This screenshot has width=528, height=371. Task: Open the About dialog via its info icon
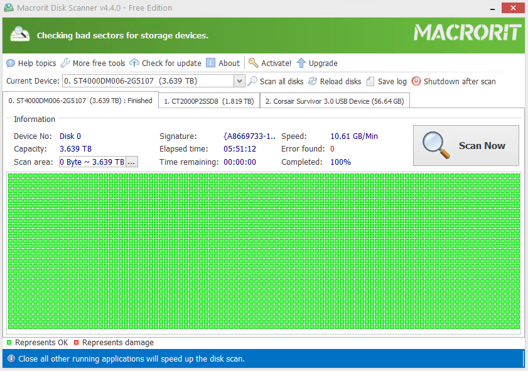(x=210, y=63)
